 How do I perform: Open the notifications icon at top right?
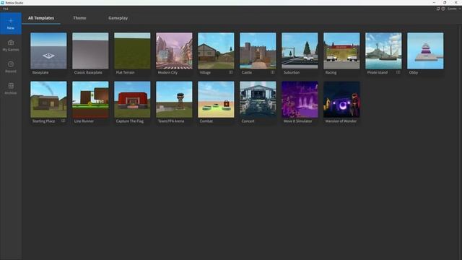tap(438, 9)
